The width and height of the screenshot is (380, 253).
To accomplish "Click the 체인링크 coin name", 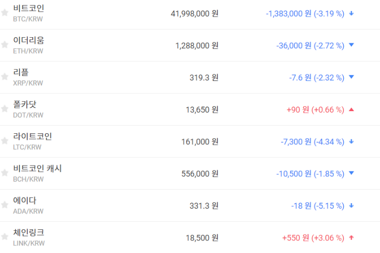I will click(29, 233).
